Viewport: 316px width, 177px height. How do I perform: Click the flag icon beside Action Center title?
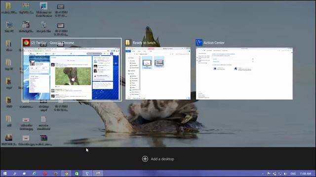199,43
